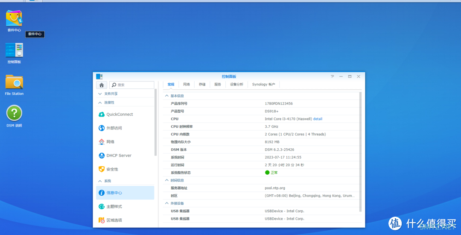
Task: Collapse the 基本信息 section
Action: coord(167,96)
